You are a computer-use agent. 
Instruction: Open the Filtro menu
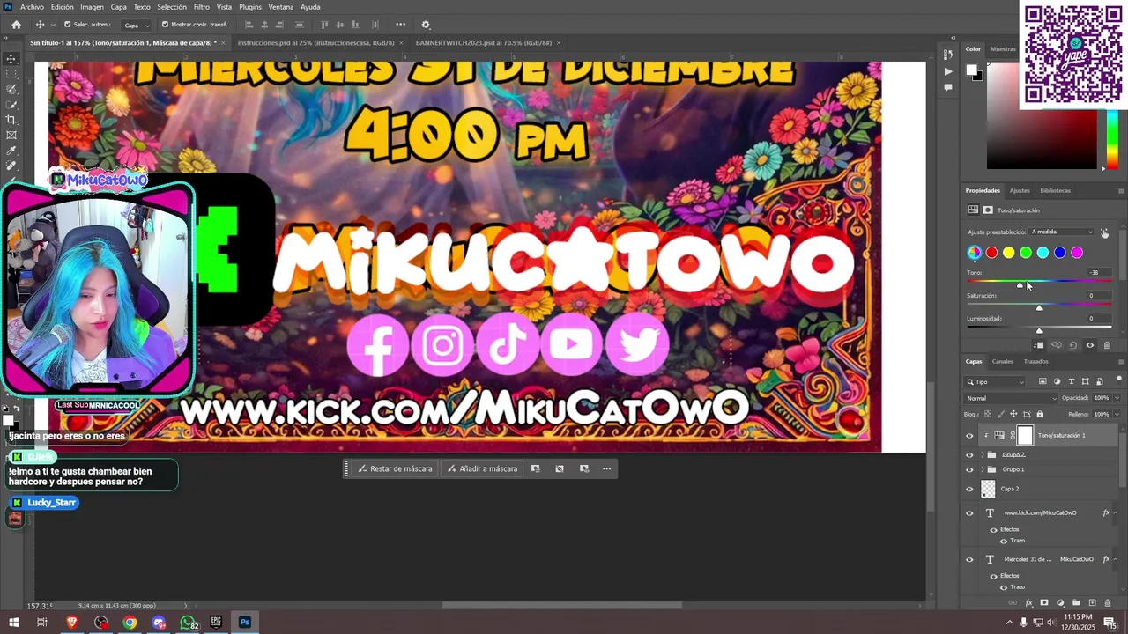click(202, 7)
